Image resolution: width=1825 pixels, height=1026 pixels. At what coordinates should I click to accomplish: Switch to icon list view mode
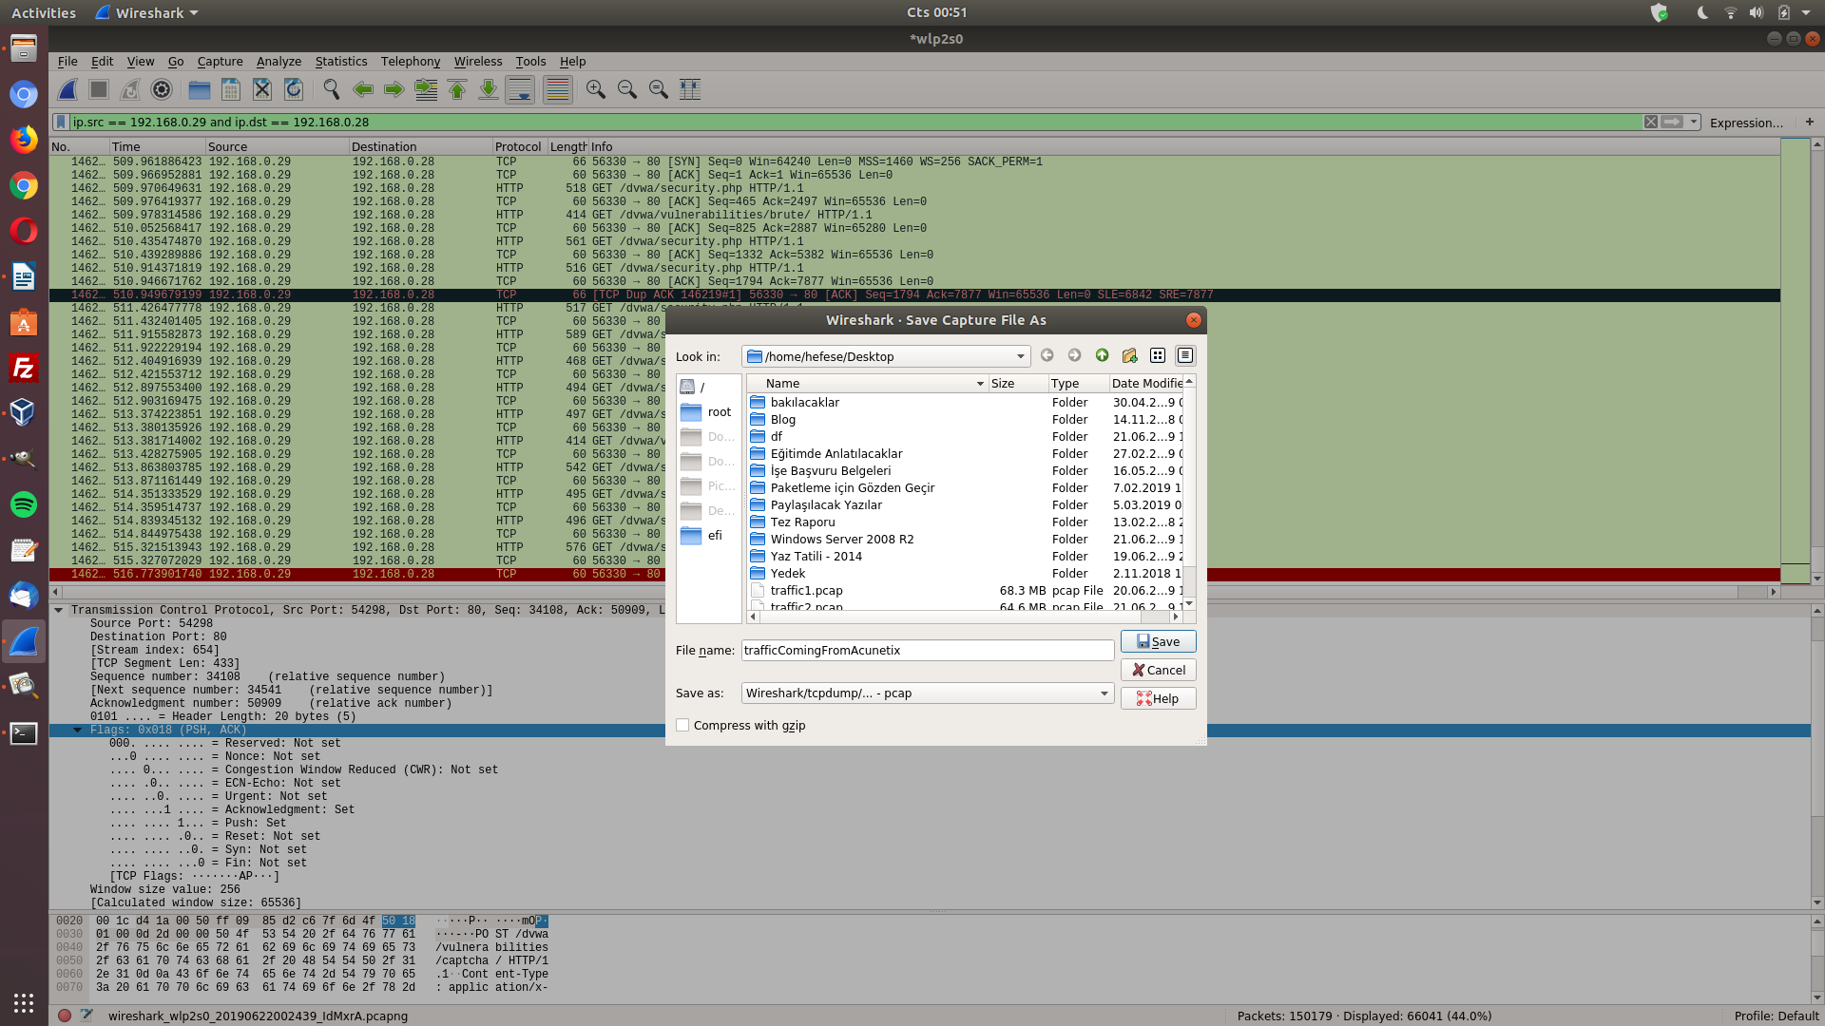point(1157,355)
